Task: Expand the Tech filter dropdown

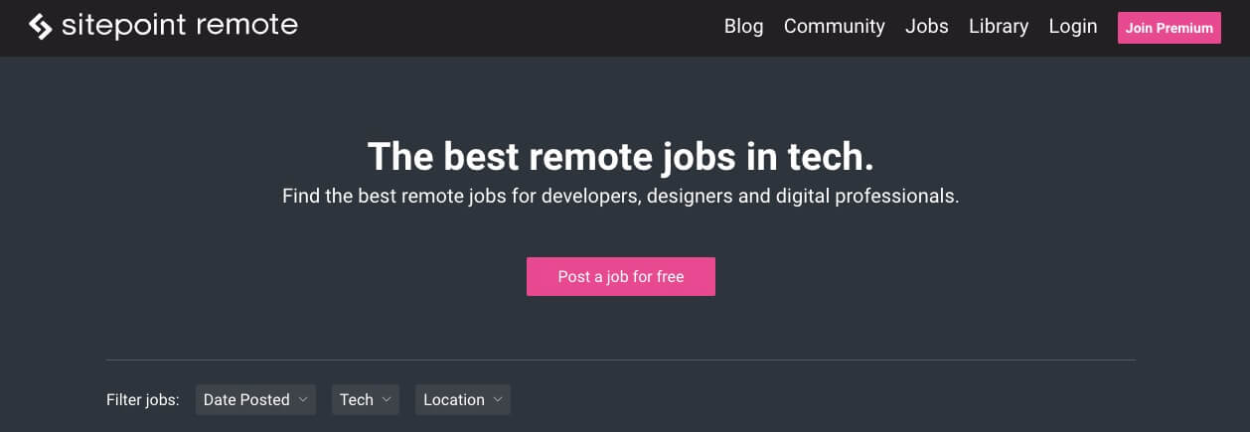Action: 365,399
